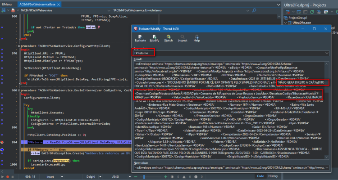Click the run macro play button
The height and width of the screenshot is (180, 338).
click(x=3, y=177)
